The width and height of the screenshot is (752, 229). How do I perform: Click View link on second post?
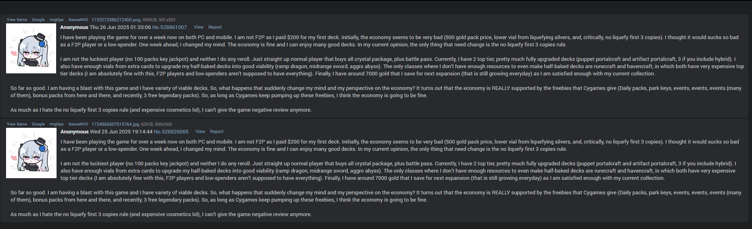click(x=200, y=132)
